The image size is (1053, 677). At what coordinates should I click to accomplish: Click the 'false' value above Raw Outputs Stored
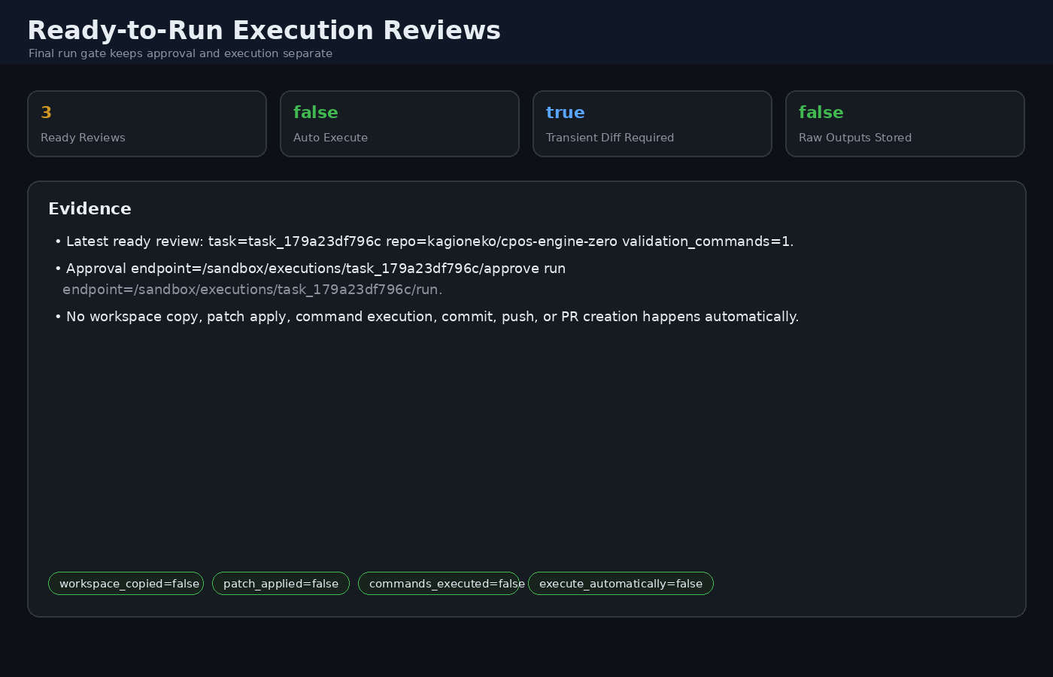click(821, 112)
